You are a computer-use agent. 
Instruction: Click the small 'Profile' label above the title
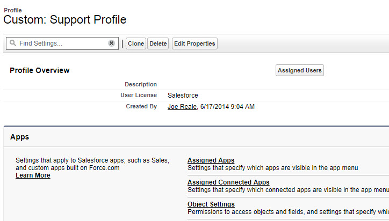pos(13,10)
